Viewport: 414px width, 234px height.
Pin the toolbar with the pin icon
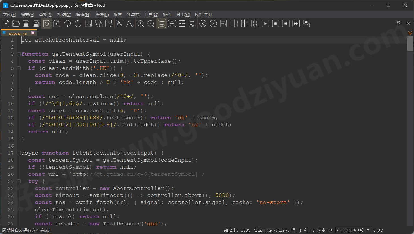click(x=398, y=23)
